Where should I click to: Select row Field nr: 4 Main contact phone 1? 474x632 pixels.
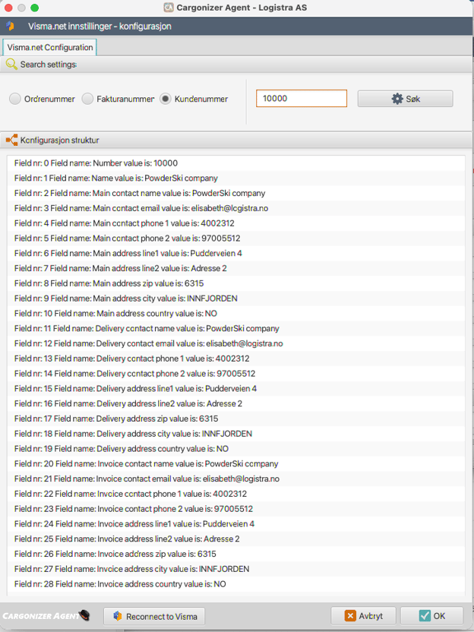(x=236, y=223)
